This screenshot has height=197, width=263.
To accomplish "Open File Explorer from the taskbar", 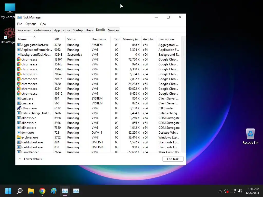I will [x=31, y=191].
